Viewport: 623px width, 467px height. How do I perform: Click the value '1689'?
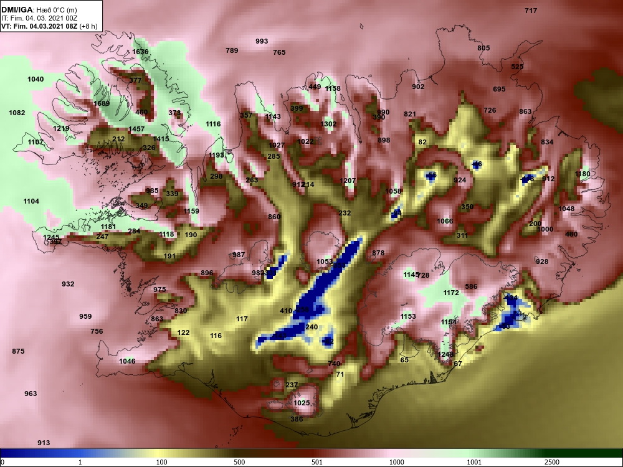[102, 103]
